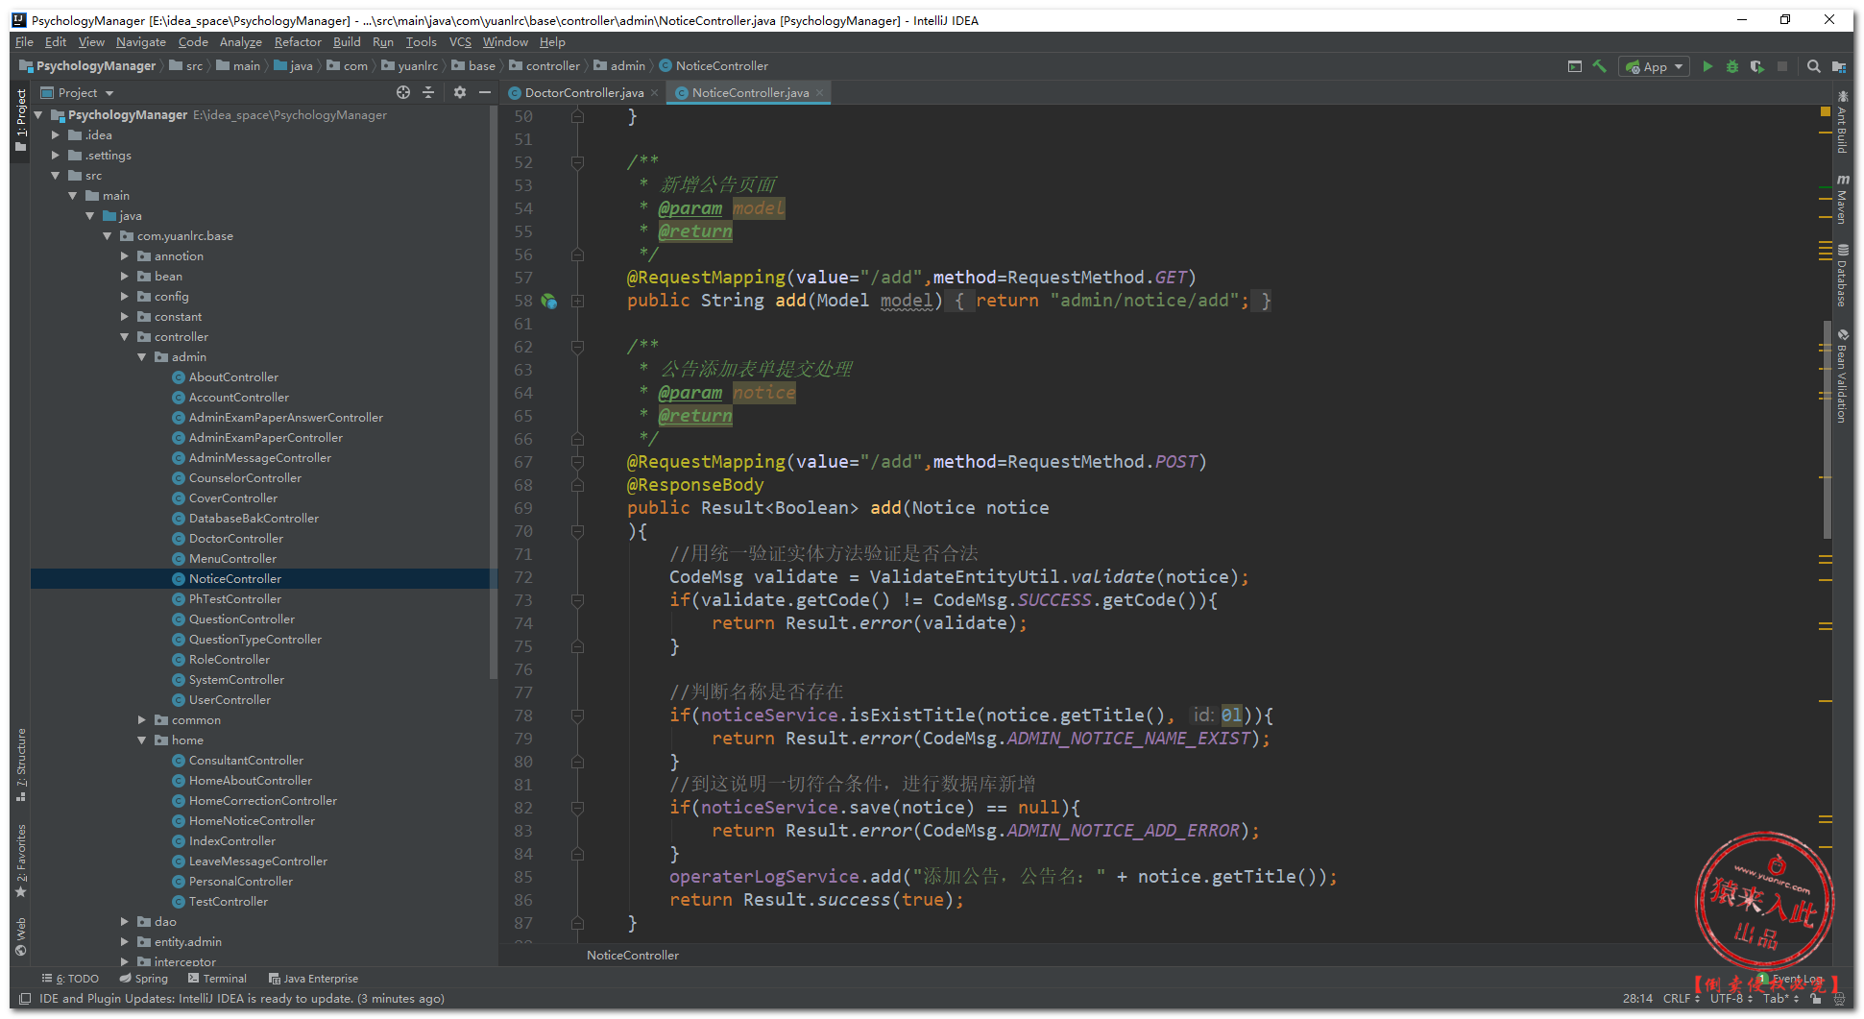Open Search Everywhere magnifier icon

1813,66
